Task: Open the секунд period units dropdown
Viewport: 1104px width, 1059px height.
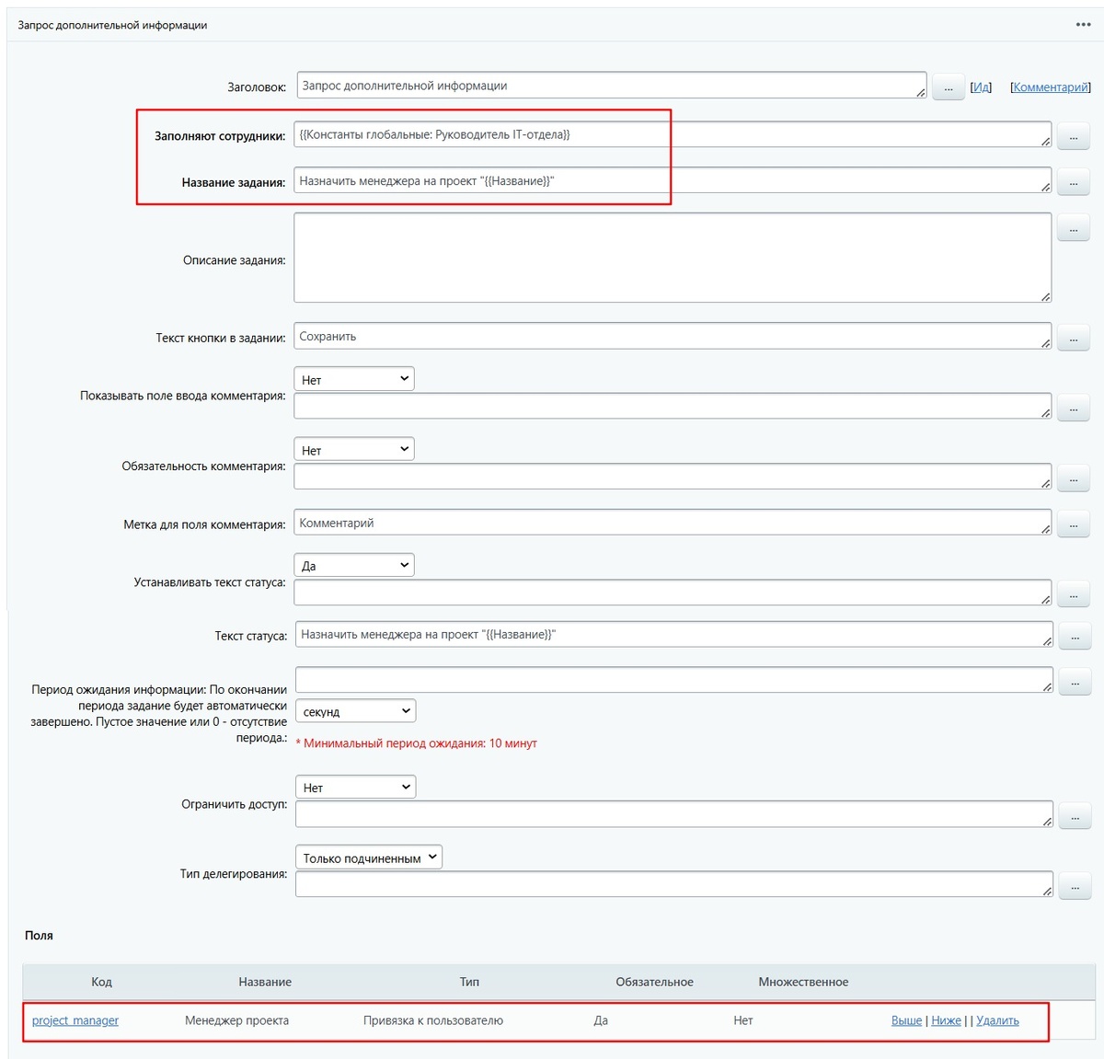Action: coord(356,711)
